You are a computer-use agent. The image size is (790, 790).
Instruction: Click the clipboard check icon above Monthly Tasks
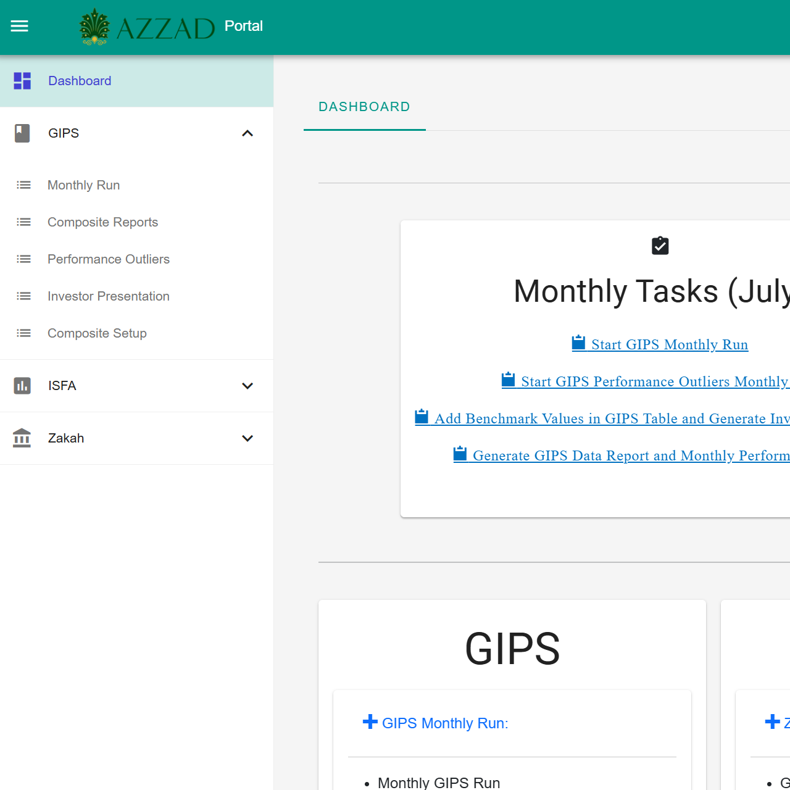click(660, 246)
